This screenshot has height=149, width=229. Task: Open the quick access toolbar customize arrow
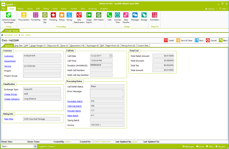(x=20, y=4)
